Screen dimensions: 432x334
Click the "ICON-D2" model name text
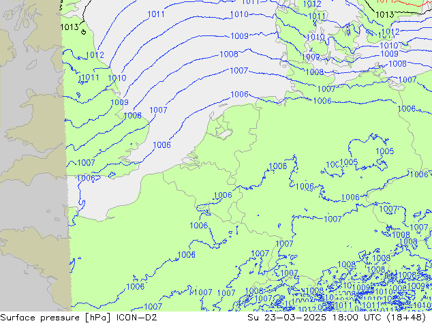[137, 318]
